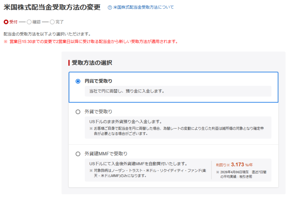Click the 雑所得 tax filing note
The image size is (289, 198).
(x=179, y=131)
